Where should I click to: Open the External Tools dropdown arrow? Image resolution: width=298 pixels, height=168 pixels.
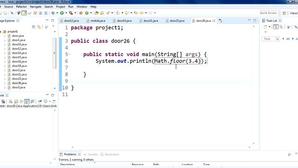75,13
